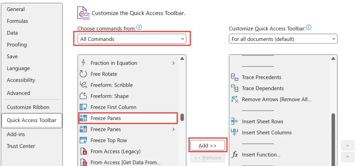Select the Insert Function fx icon
357x166 pixels.
[x=234, y=155]
